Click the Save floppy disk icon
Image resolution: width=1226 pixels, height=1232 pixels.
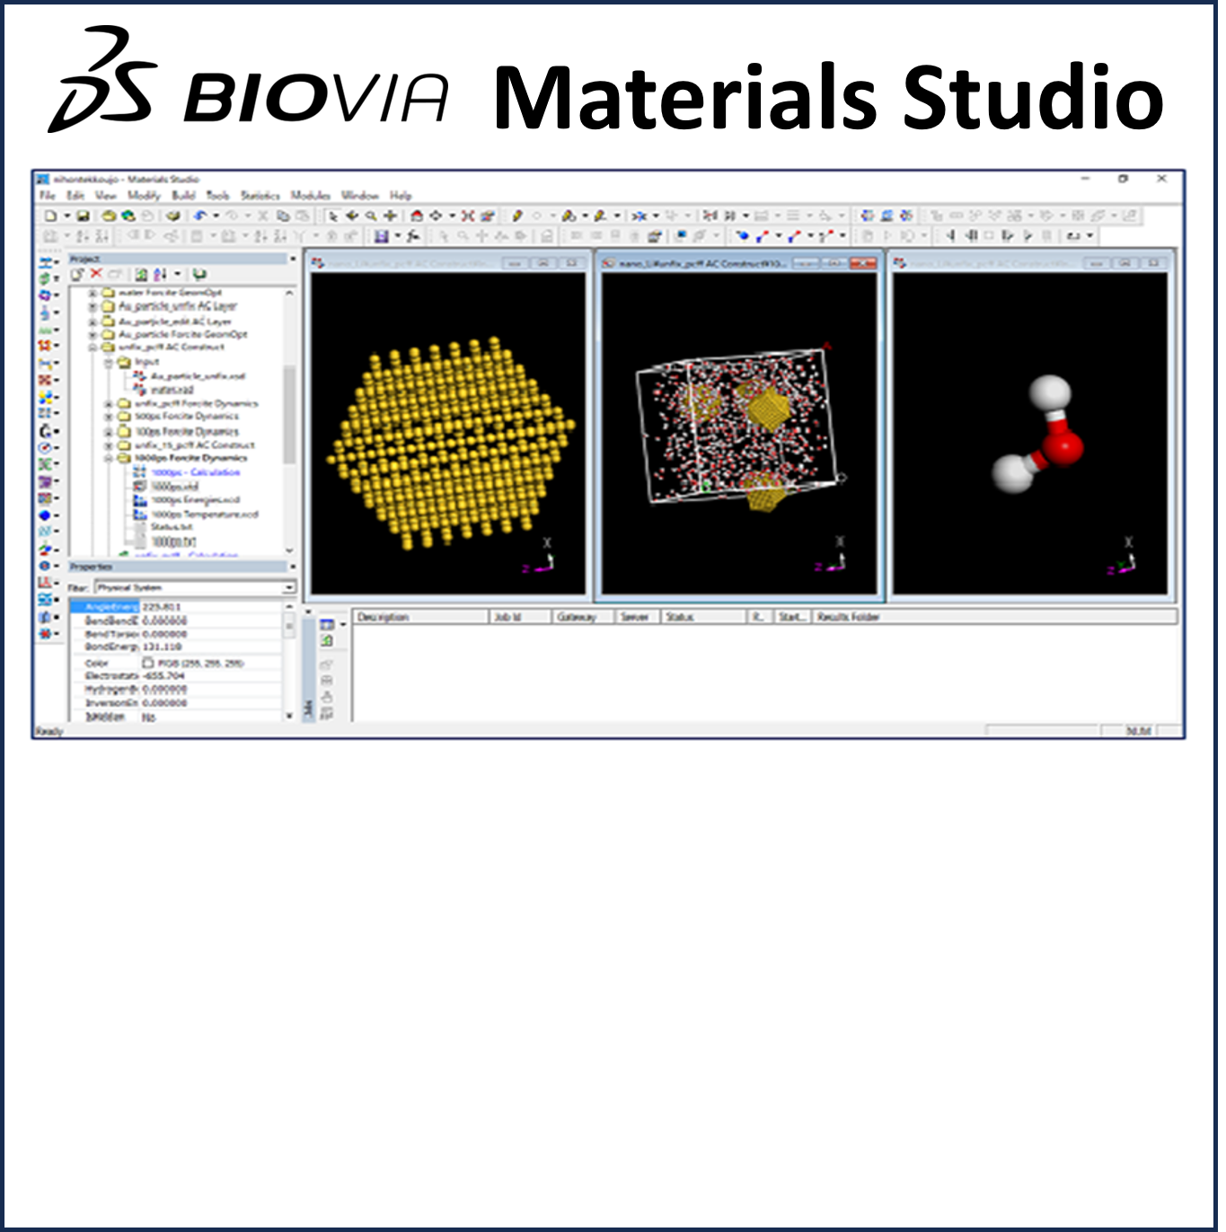tap(83, 216)
